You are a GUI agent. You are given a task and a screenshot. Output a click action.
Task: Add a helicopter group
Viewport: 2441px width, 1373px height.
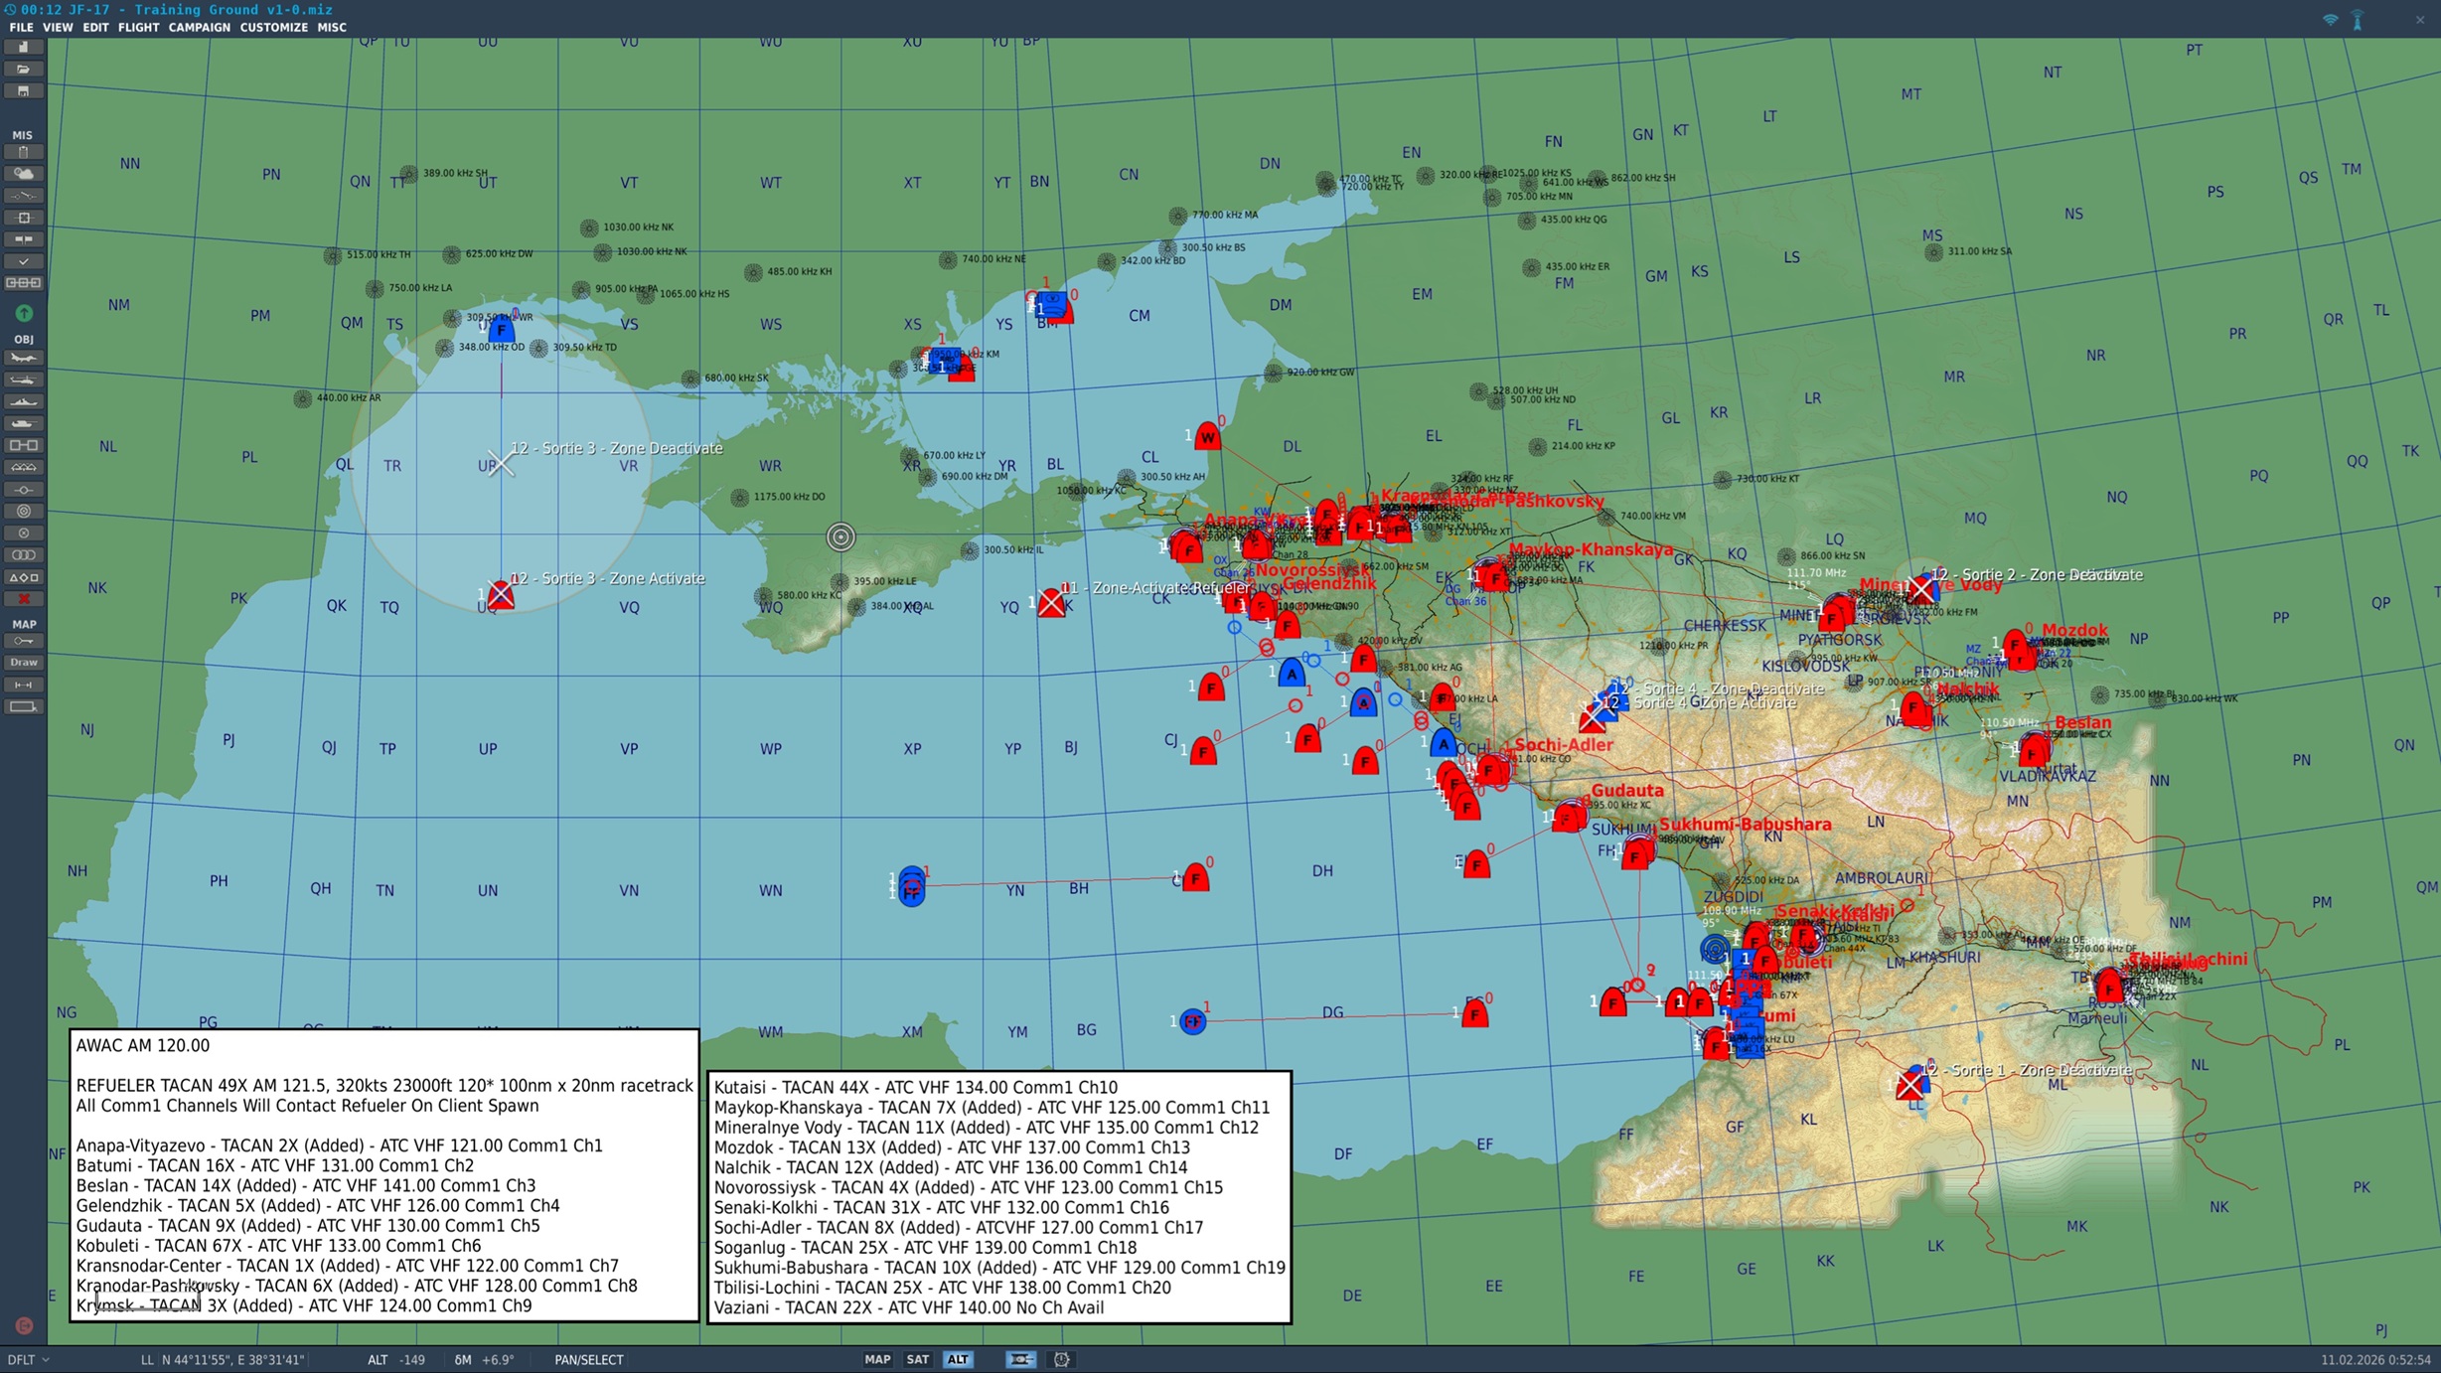point(24,381)
